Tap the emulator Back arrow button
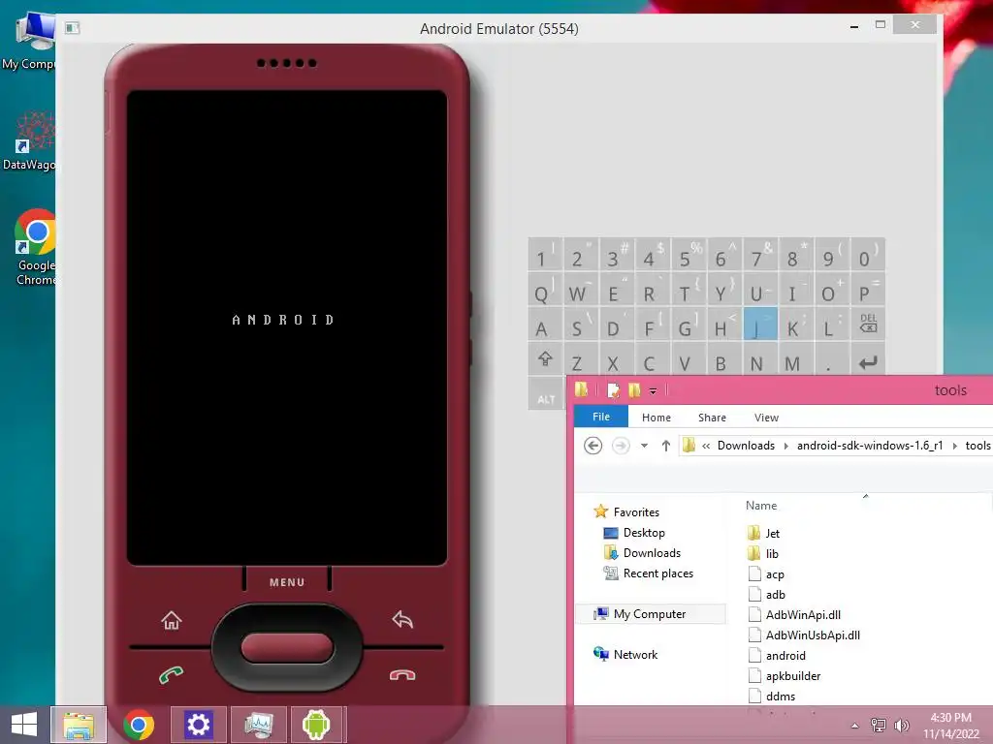The image size is (993, 744). pyautogui.click(x=402, y=619)
